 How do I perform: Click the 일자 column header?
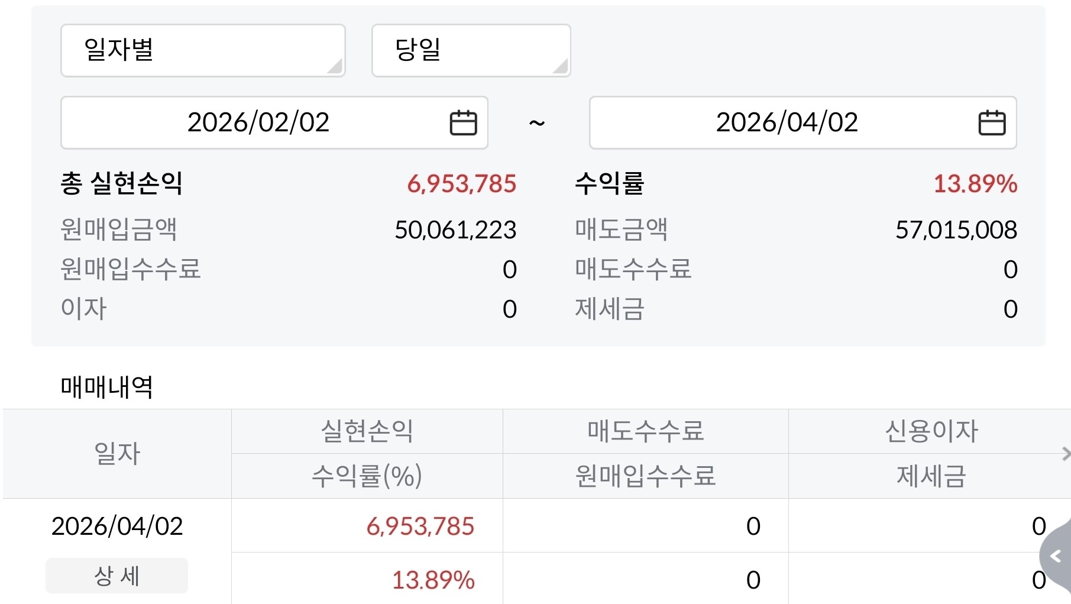click(x=117, y=454)
